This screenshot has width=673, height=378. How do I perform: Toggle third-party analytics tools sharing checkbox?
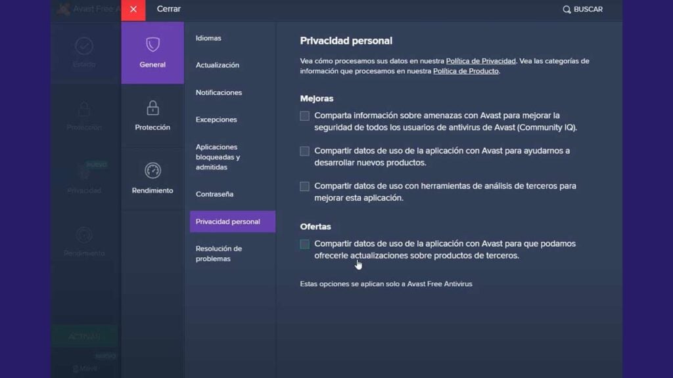click(305, 186)
